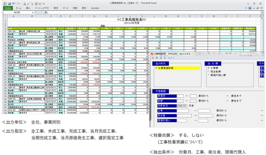Click the first 部課 range input field
Image resolution: width=266 pixels, height=155 pixels.
click(x=180, y=101)
